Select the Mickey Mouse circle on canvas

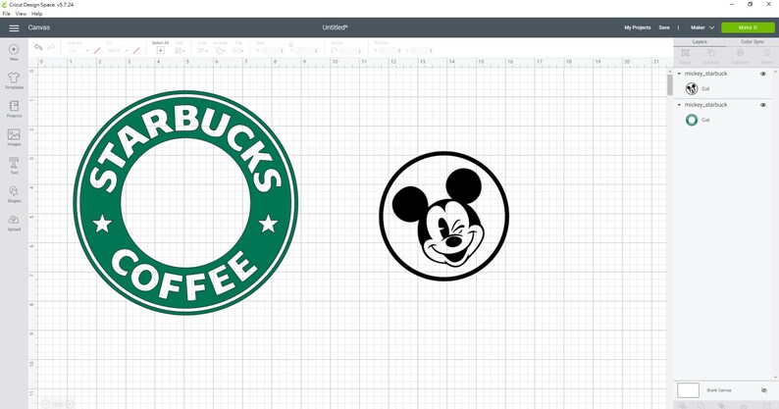pyautogui.click(x=444, y=216)
